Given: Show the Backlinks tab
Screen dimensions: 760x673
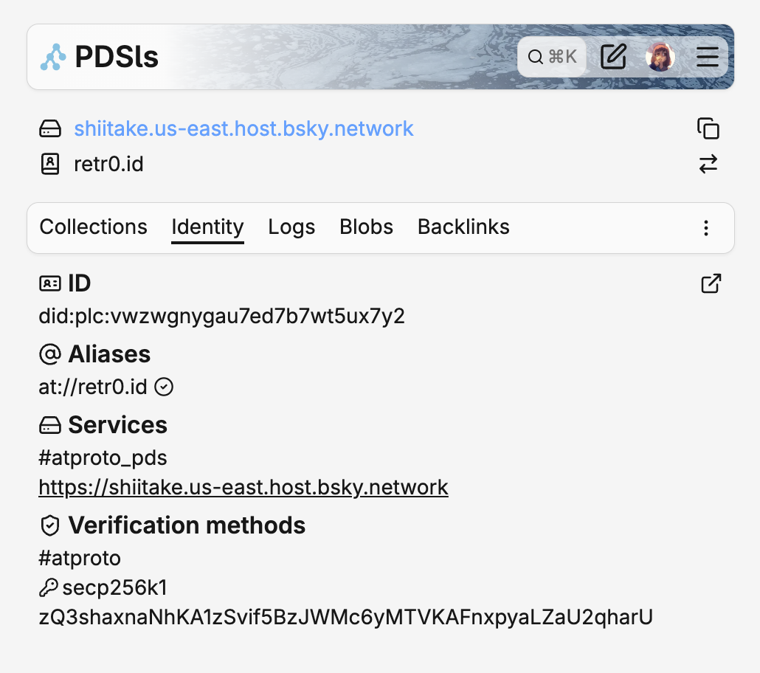Looking at the screenshot, I should coord(463,227).
